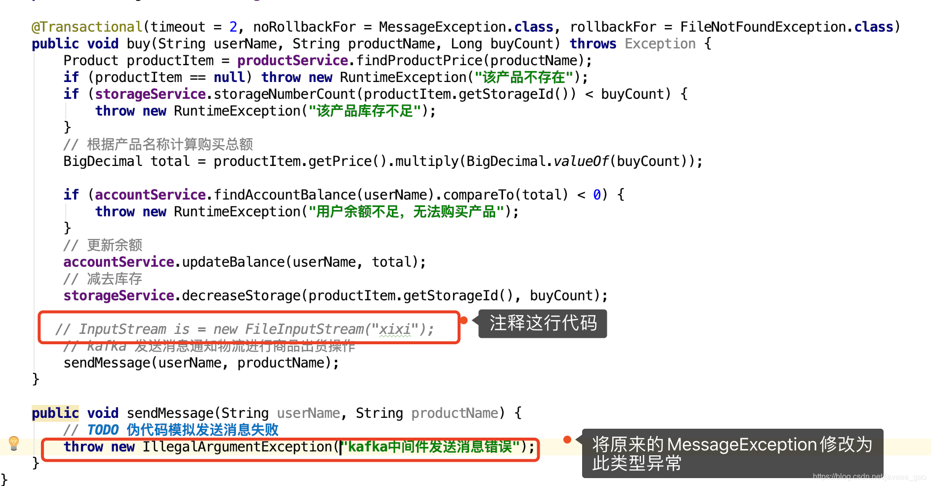Click findAccountBalance method call
931x486 pixels.
(x=285, y=195)
